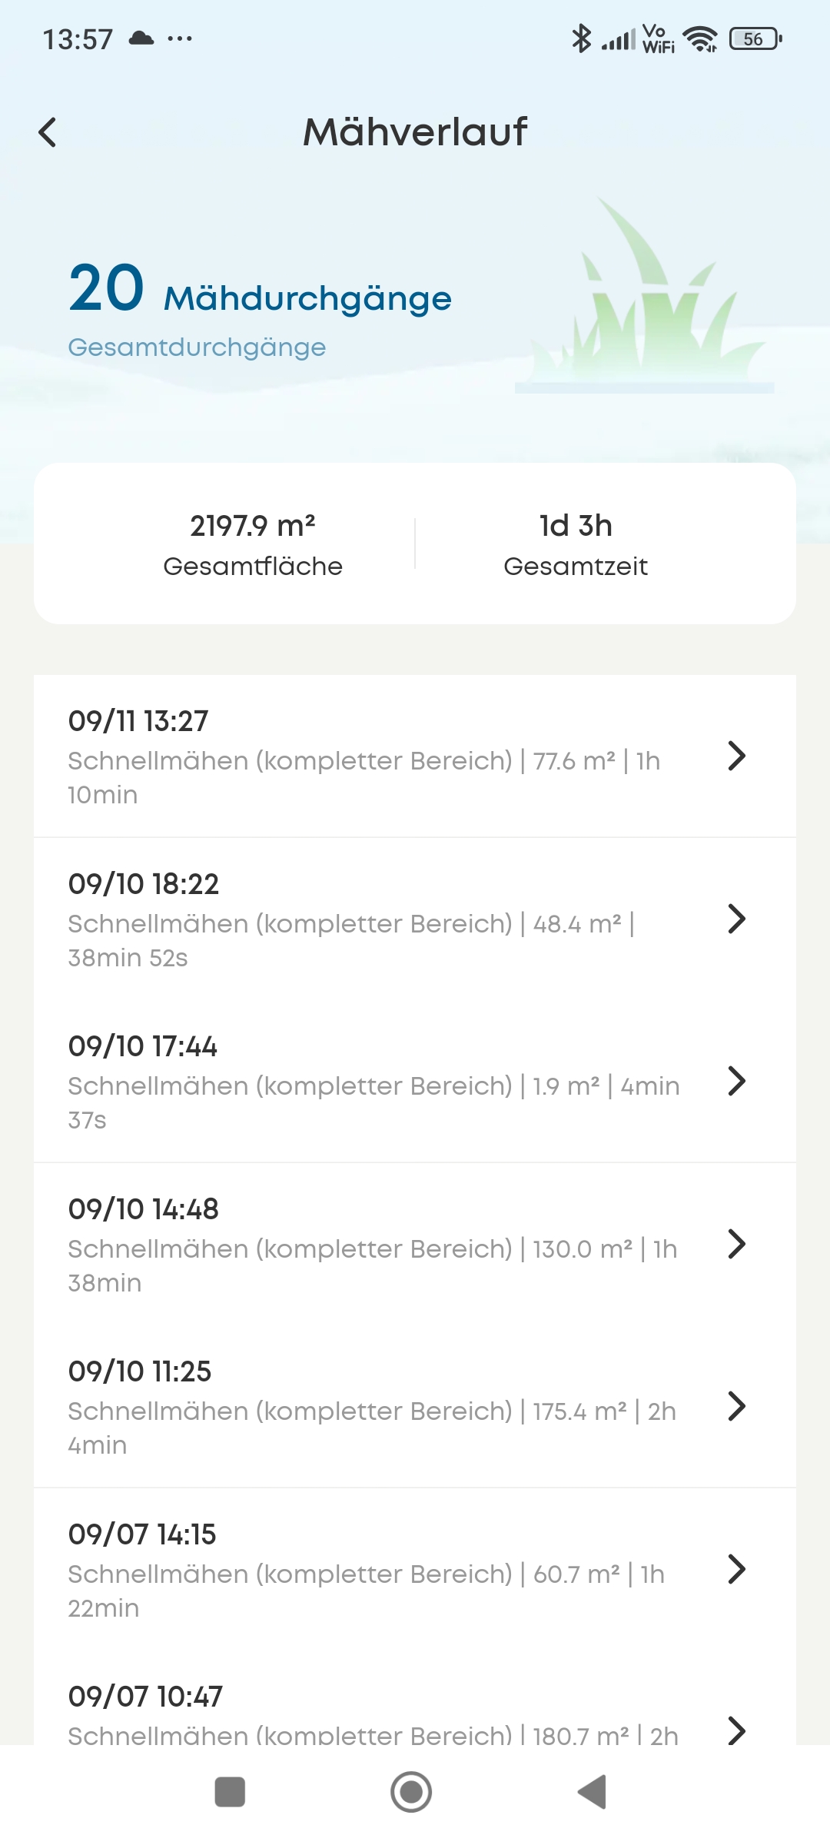Open chevron for 09/10 11:25 mowing
This screenshot has width=830, height=1845.
(736, 1407)
